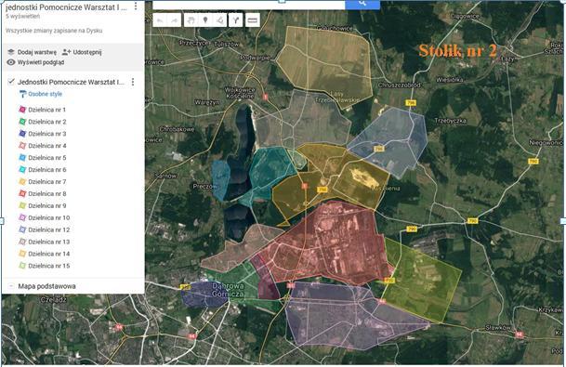
Task: Click the Udostępnij share button
Action: click(x=82, y=52)
